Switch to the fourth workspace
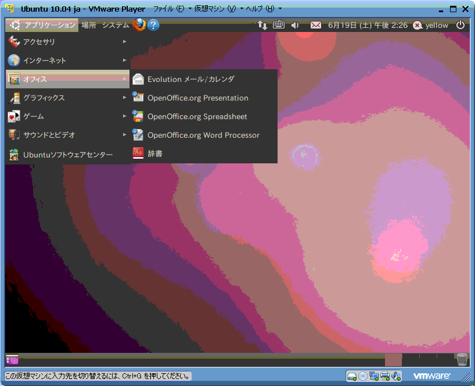This screenshot has height=386, width=475. [445, 360]
